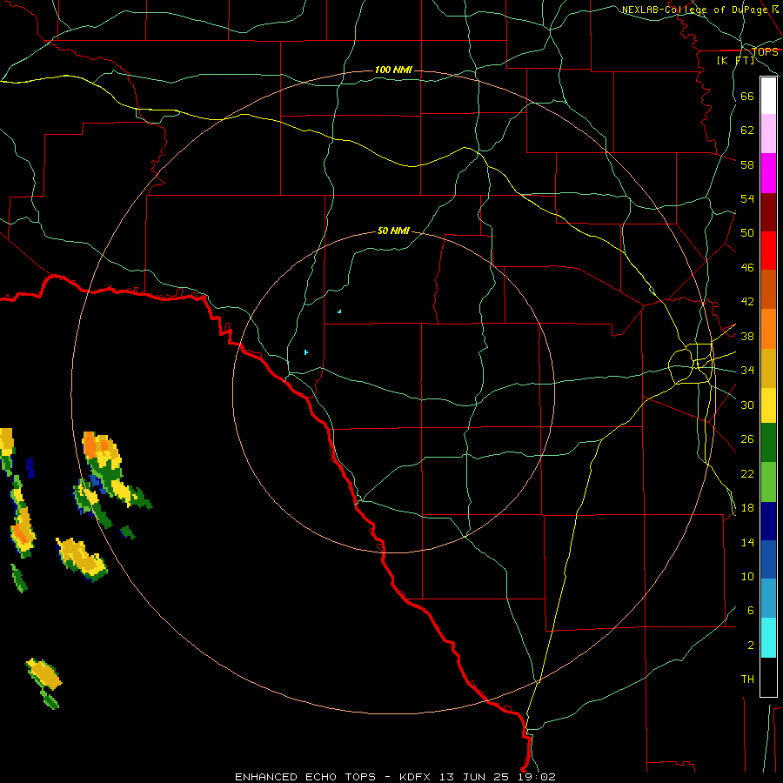
Task: Click the lowest yellow storm cell near bottom left
Action: click(x=44, y=676)
